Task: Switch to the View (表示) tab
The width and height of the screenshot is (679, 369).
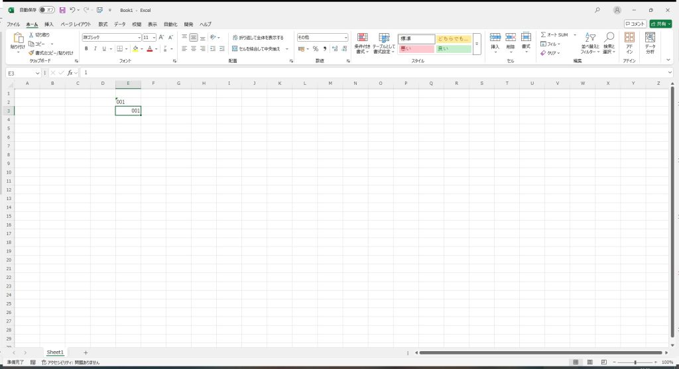Action: click(153, 25)
